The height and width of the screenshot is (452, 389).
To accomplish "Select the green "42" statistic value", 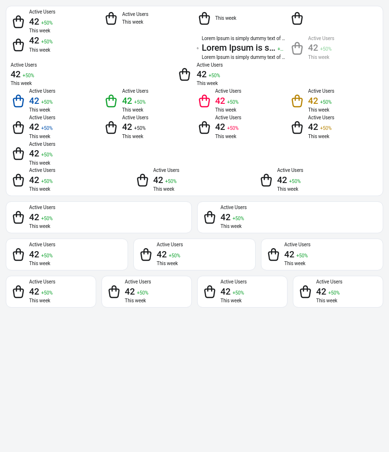I will coord(127,101).
